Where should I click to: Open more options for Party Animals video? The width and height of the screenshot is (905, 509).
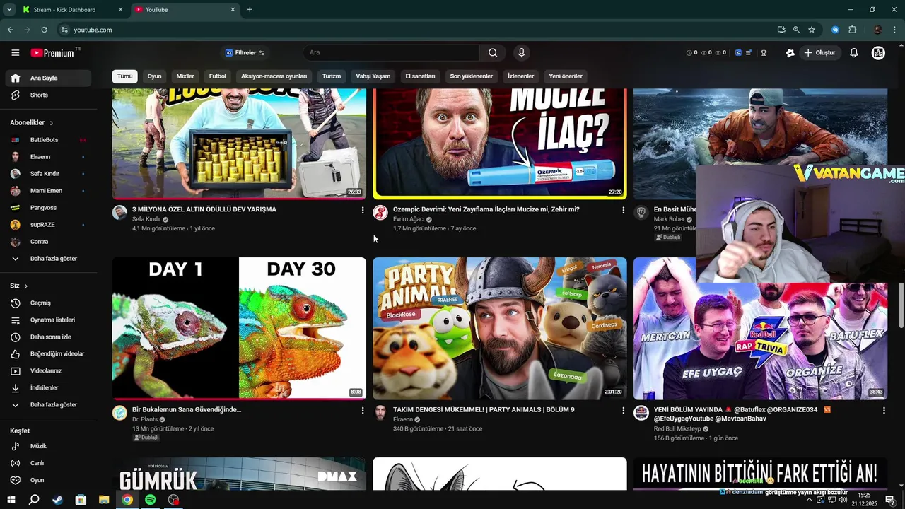(x=623, y=410)
